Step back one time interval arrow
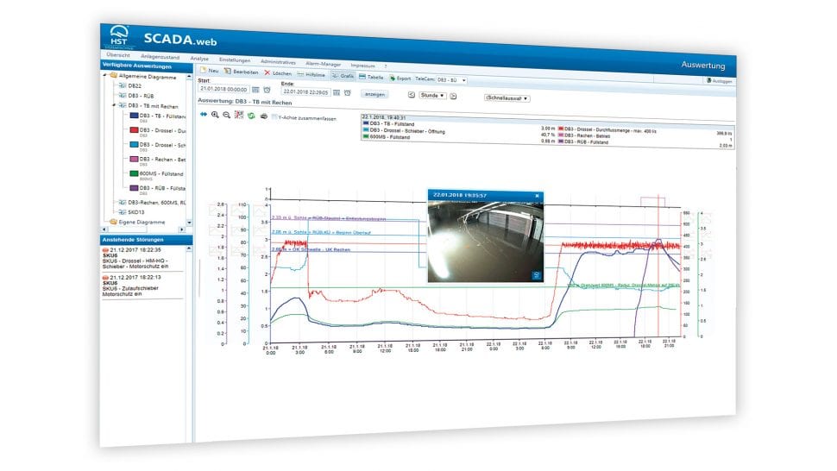The height and width of the screenshot is (471, 837). (412, 95)
